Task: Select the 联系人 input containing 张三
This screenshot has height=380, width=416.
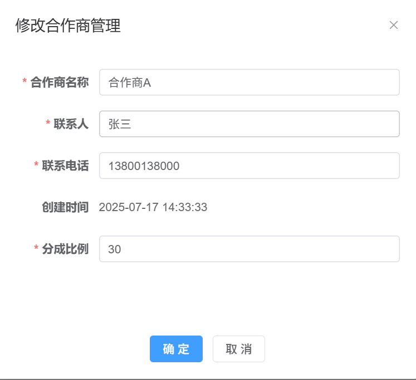Action: (249, 124)
